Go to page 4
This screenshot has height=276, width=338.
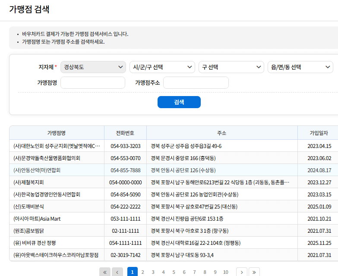click(163, 272)
